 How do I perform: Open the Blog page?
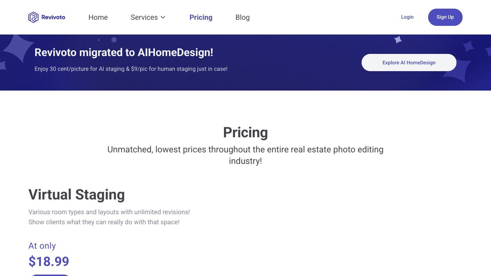click(242, 17)
